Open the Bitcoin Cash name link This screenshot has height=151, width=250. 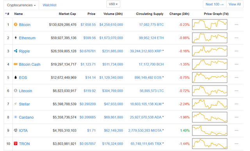point(30,65)
